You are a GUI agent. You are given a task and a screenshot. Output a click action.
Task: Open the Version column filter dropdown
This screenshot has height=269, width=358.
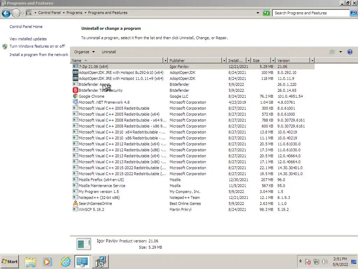point(312,60)
